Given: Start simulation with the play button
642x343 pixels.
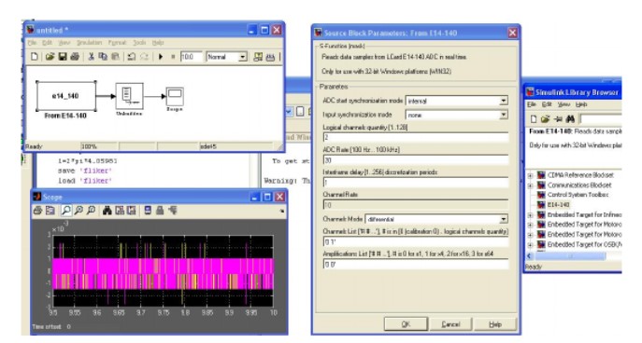Looking at the screenshot, I should click(161, 57).
